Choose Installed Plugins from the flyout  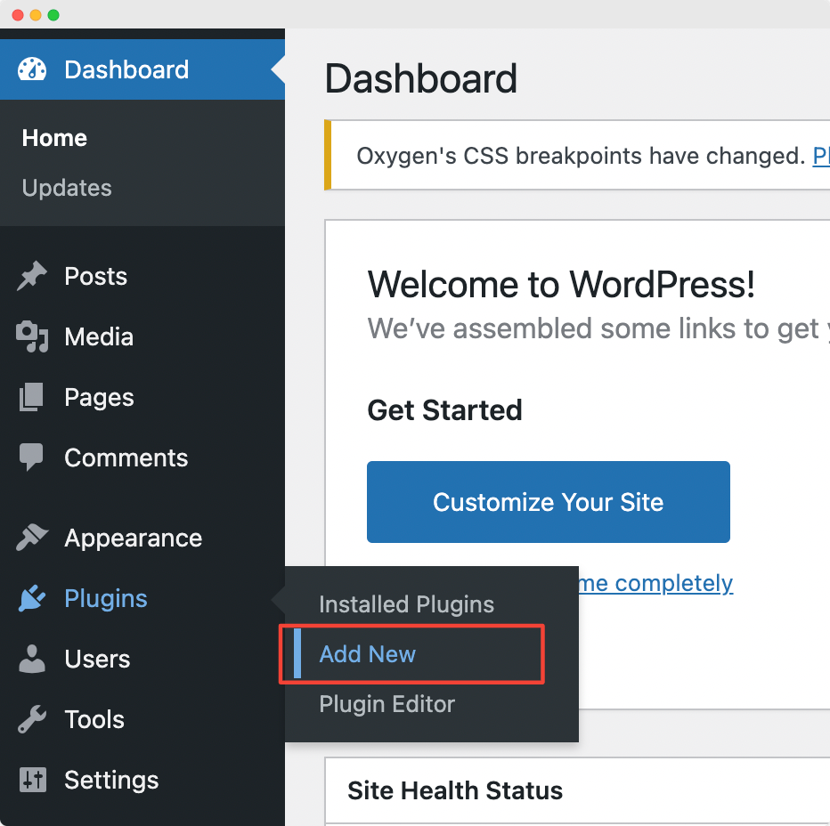[x=406, y=604]
